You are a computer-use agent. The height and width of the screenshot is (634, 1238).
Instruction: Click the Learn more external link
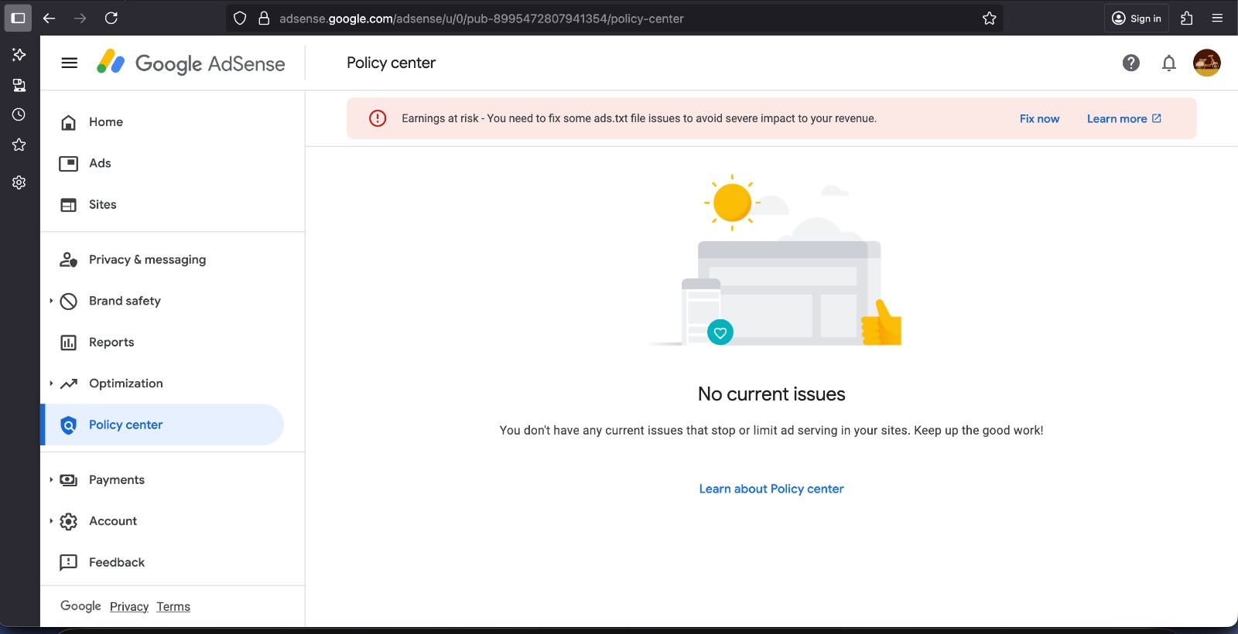tap(1123, 119)
